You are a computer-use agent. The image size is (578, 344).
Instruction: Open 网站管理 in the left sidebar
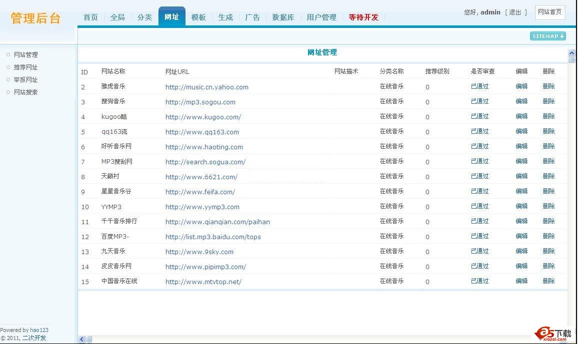coord(25,55)
